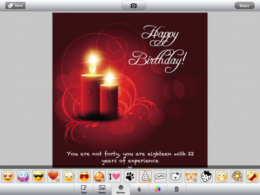Switch to the Photo tab

102,189
